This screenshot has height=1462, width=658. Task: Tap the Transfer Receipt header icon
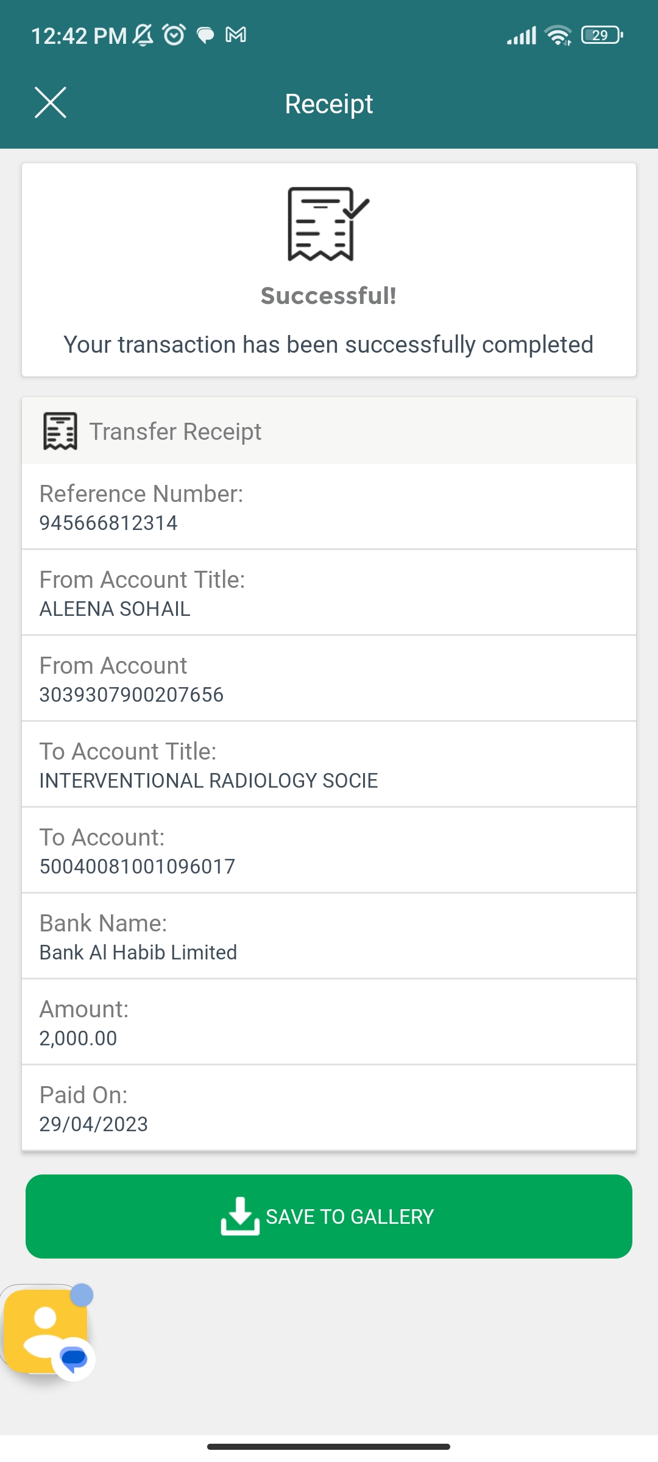coord(60,431)
